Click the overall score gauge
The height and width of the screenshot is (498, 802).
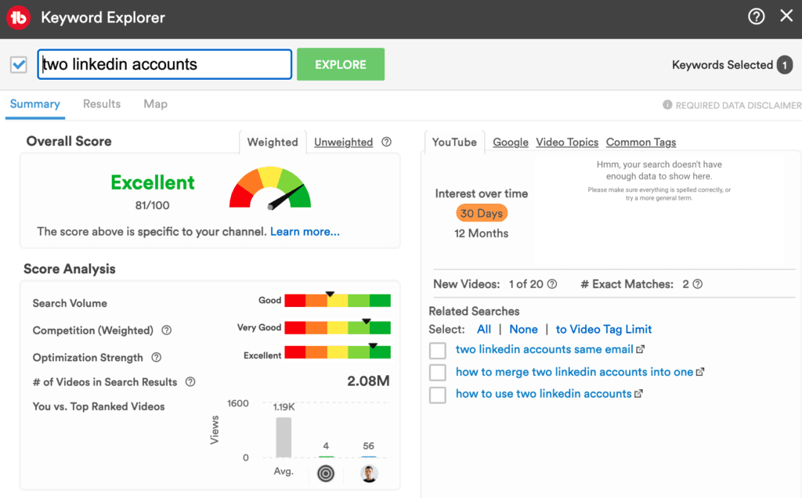click(270, 188)
